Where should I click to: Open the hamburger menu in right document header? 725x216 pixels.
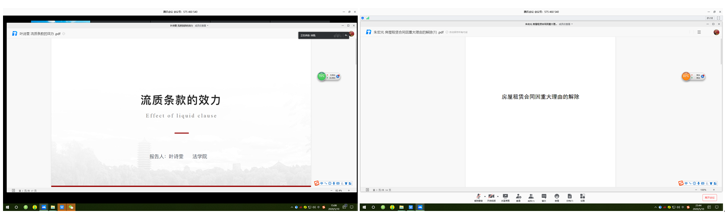699,32
